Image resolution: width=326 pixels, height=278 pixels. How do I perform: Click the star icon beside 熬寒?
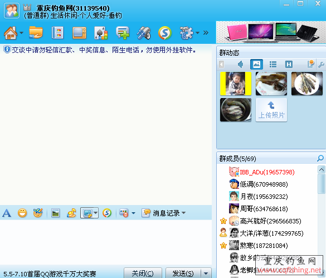click(x=223, y=245)
